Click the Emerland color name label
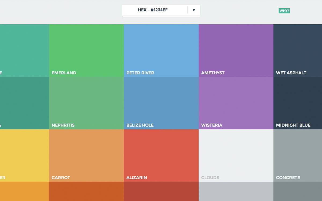 click(x=64, y=73)
